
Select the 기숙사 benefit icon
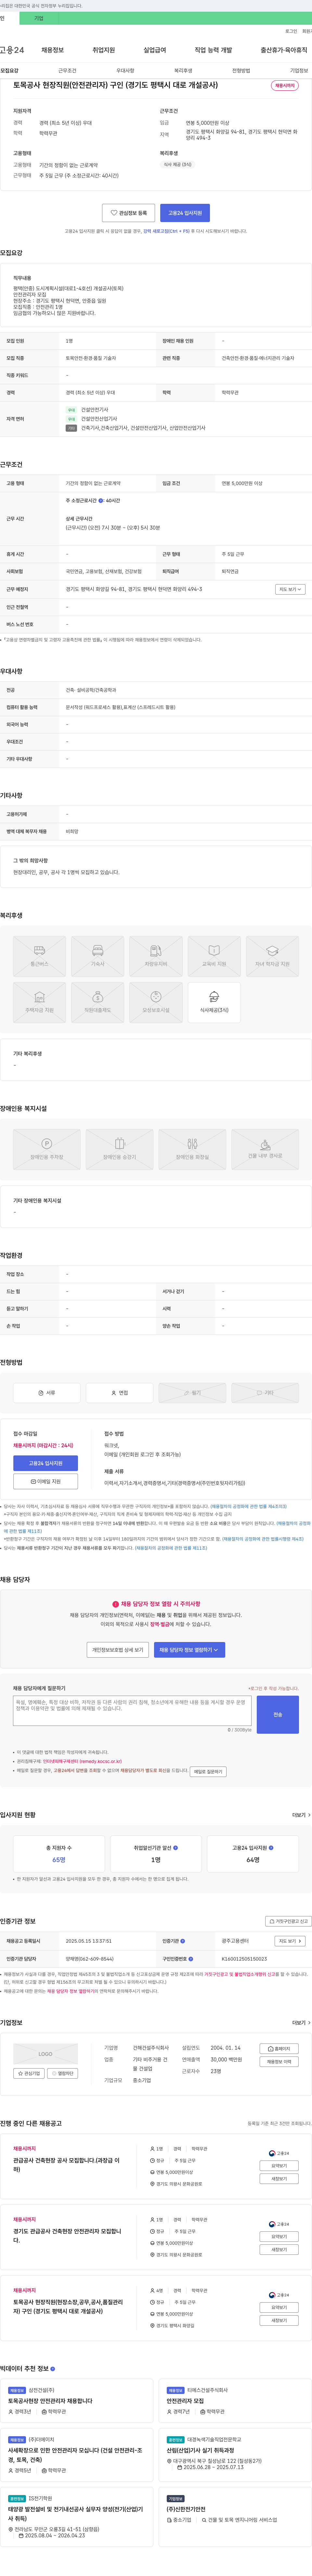98,956
